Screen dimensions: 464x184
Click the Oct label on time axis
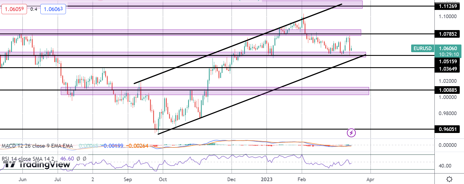(x=163, y=179)
